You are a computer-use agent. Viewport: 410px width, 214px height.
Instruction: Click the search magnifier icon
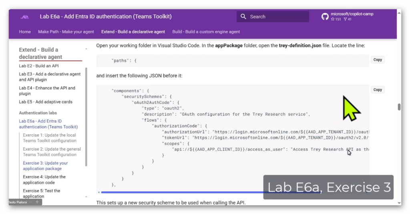tap(243, 16)
